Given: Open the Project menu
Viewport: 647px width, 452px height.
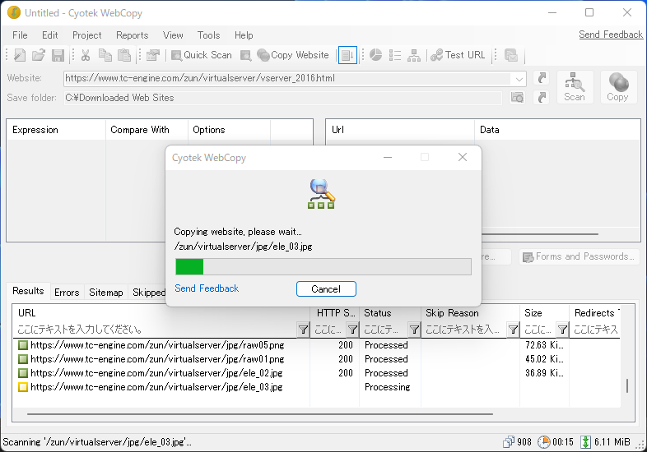Looking at the screenshot, I should (86, 35).
